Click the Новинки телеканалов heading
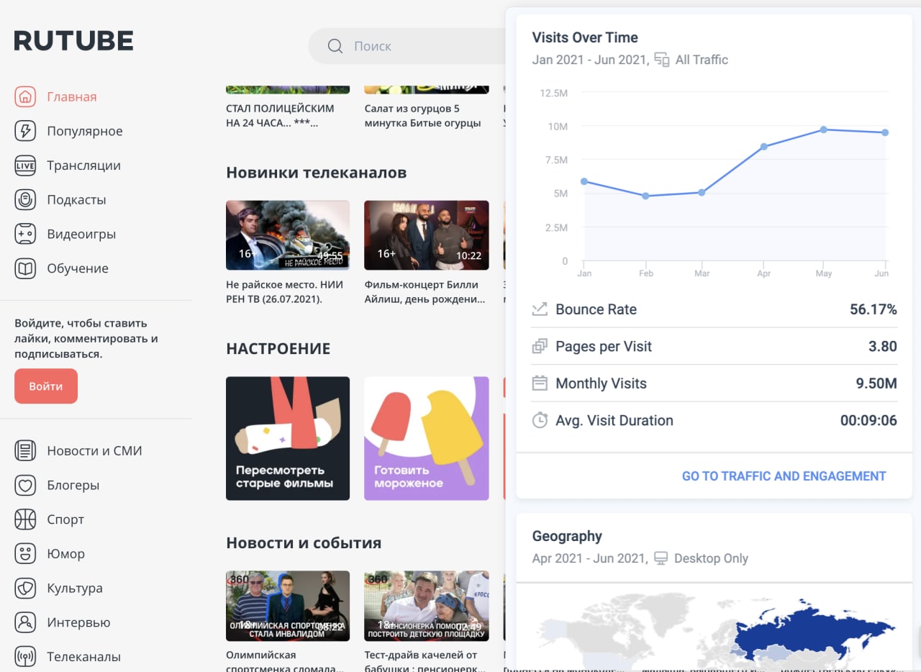Viewport: 921px width, 672px height. (x=317, y=173)
